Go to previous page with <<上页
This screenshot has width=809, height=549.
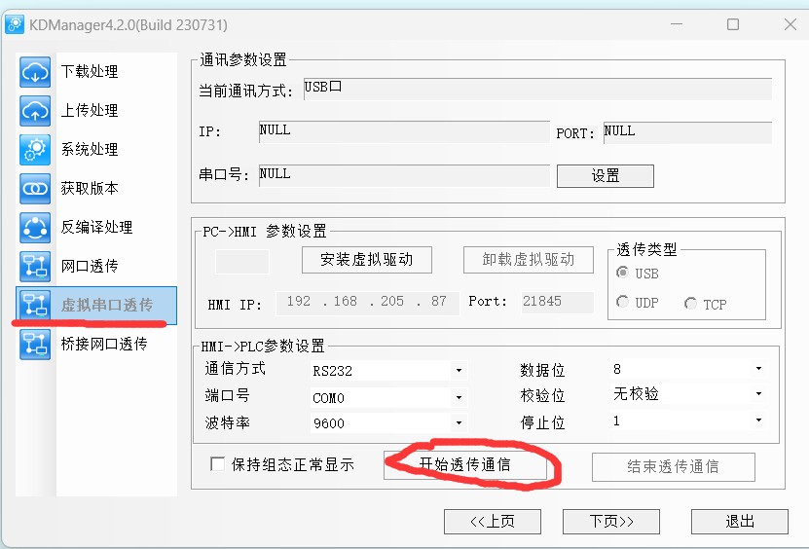click(x=493, y=521)
